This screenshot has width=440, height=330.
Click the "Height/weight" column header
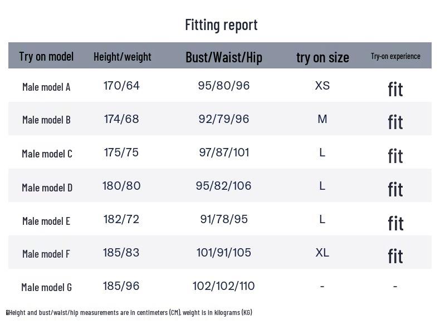point(122,56)
